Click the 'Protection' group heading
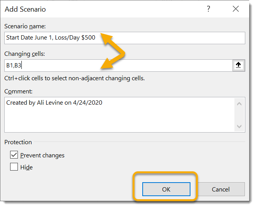Screen dimensions: 255x207 coord(18,142)
